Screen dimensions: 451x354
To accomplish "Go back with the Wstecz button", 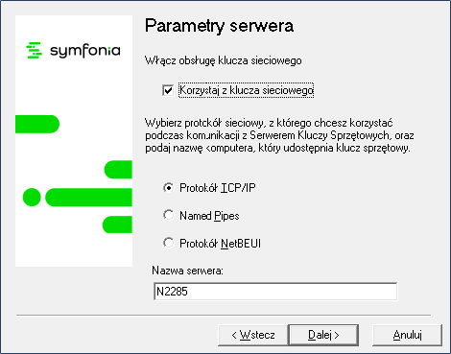I will 253,335.
